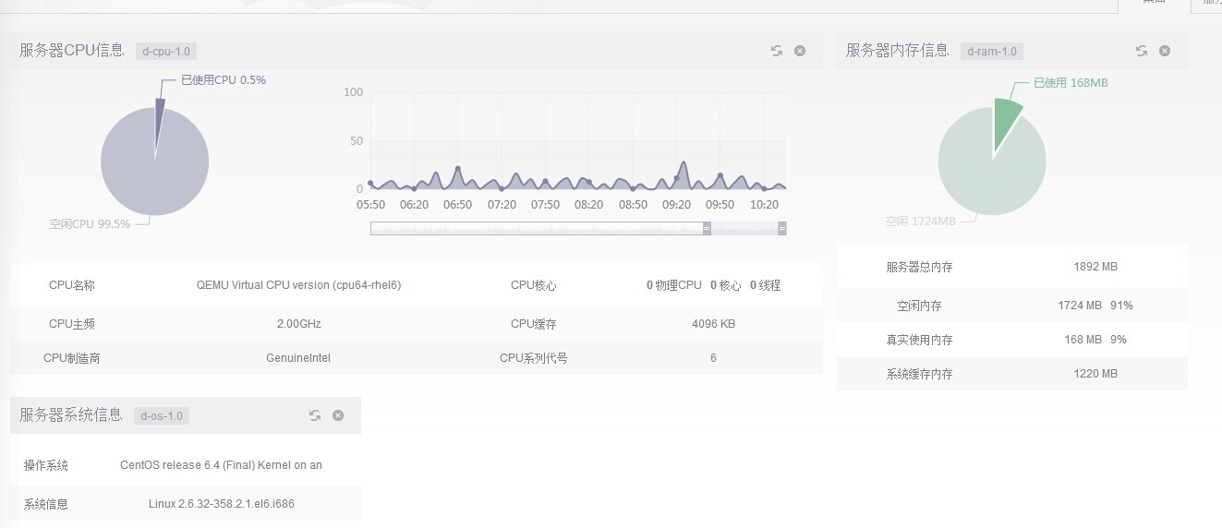
Task: Close the 服务器系统信息 panel
Action: 338,415
